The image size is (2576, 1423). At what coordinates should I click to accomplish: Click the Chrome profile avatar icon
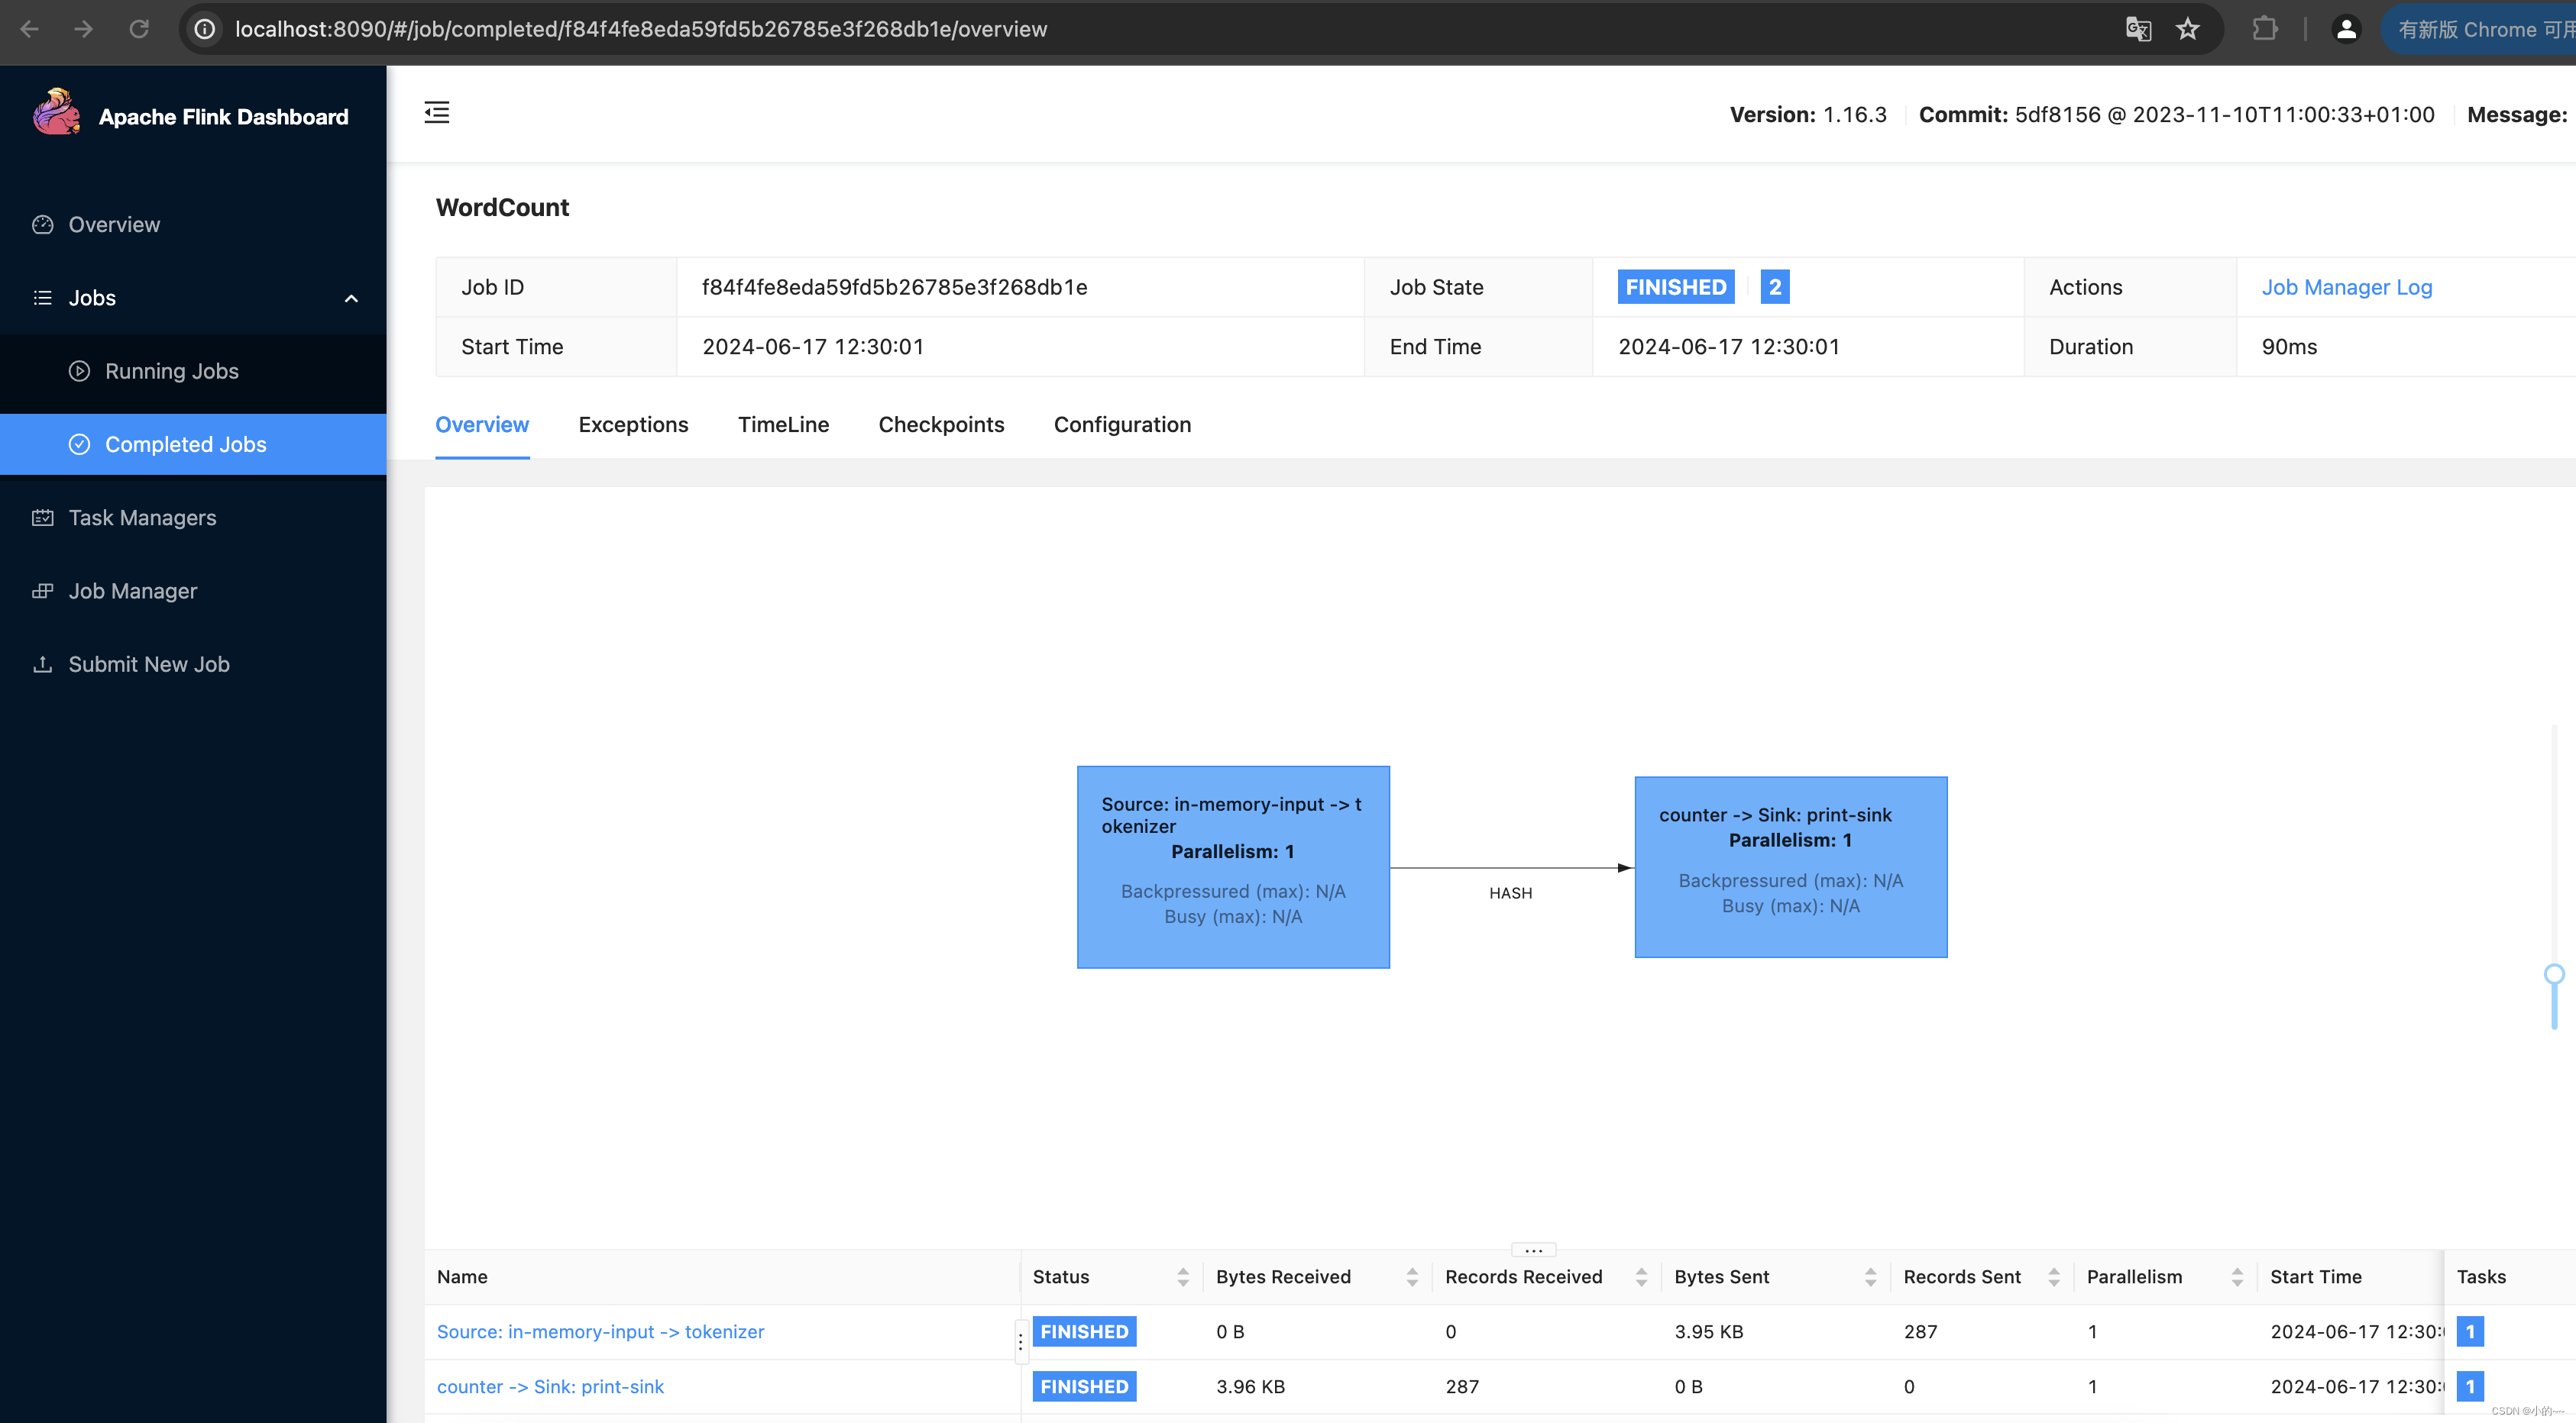coord(2345,29)
